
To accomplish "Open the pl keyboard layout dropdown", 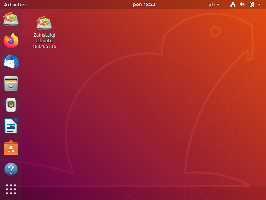I will (x=214, y=5).
